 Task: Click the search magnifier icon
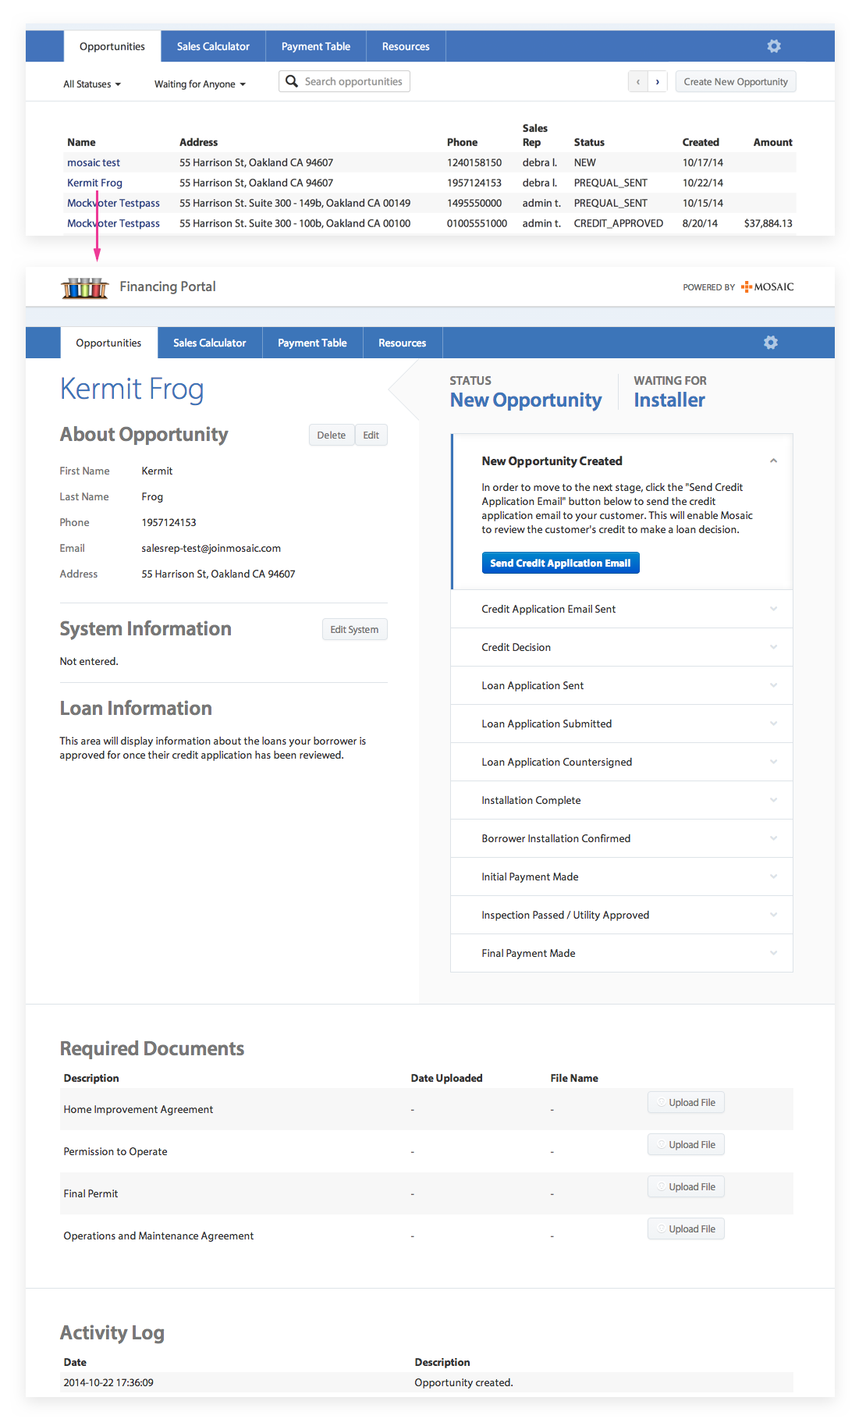tap(292, 81)
